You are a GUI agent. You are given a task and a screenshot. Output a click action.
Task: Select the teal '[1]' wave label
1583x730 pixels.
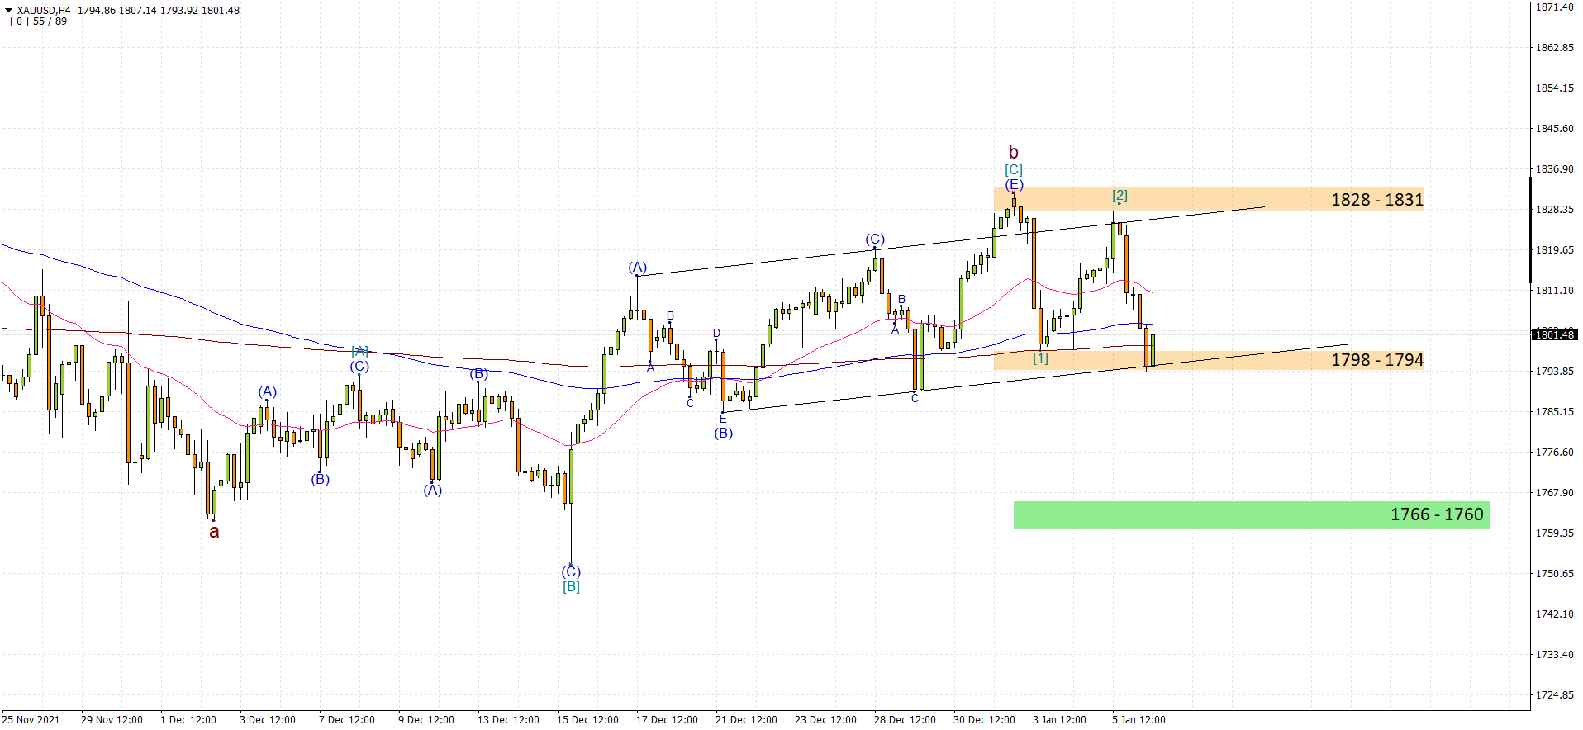[1040, 358]
